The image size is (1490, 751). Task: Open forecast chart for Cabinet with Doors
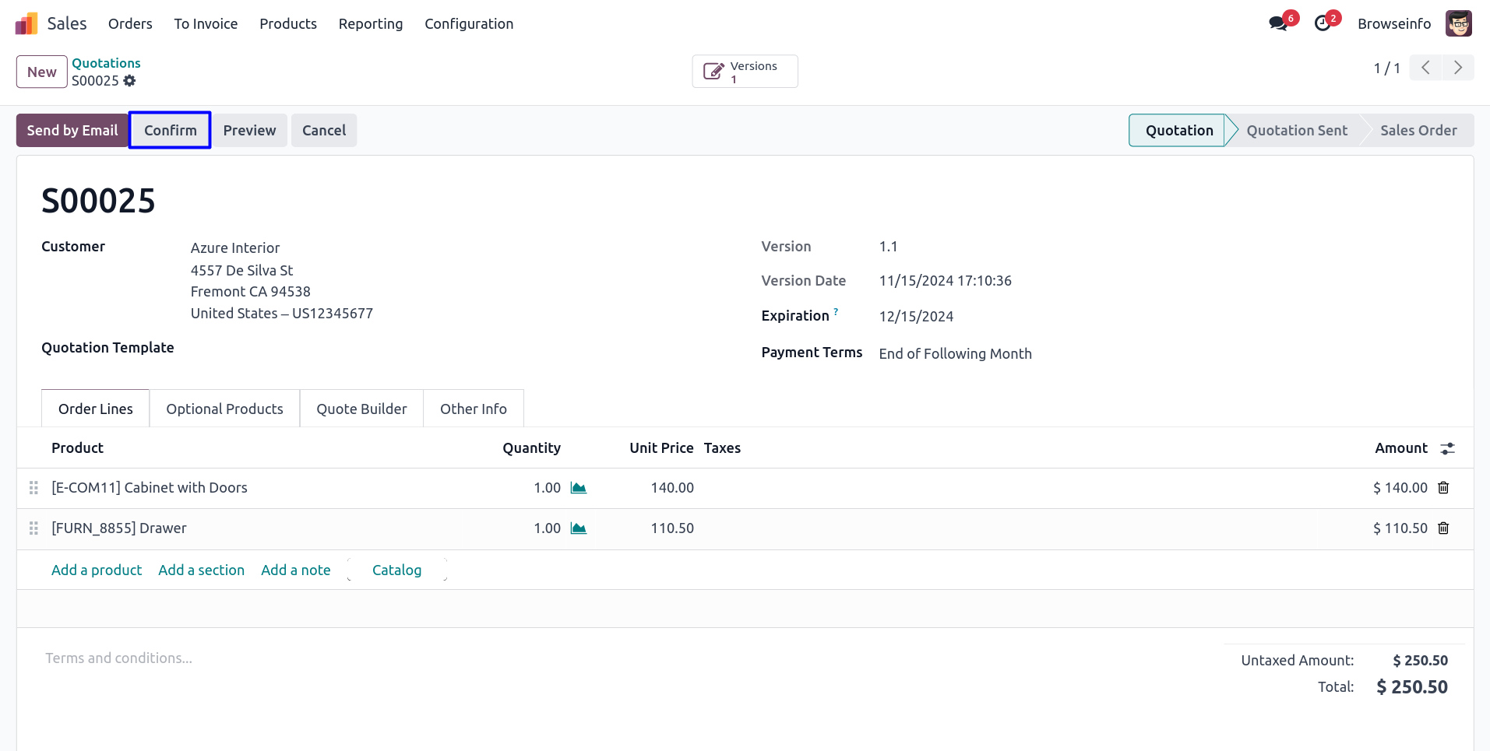tap(578, 488)
